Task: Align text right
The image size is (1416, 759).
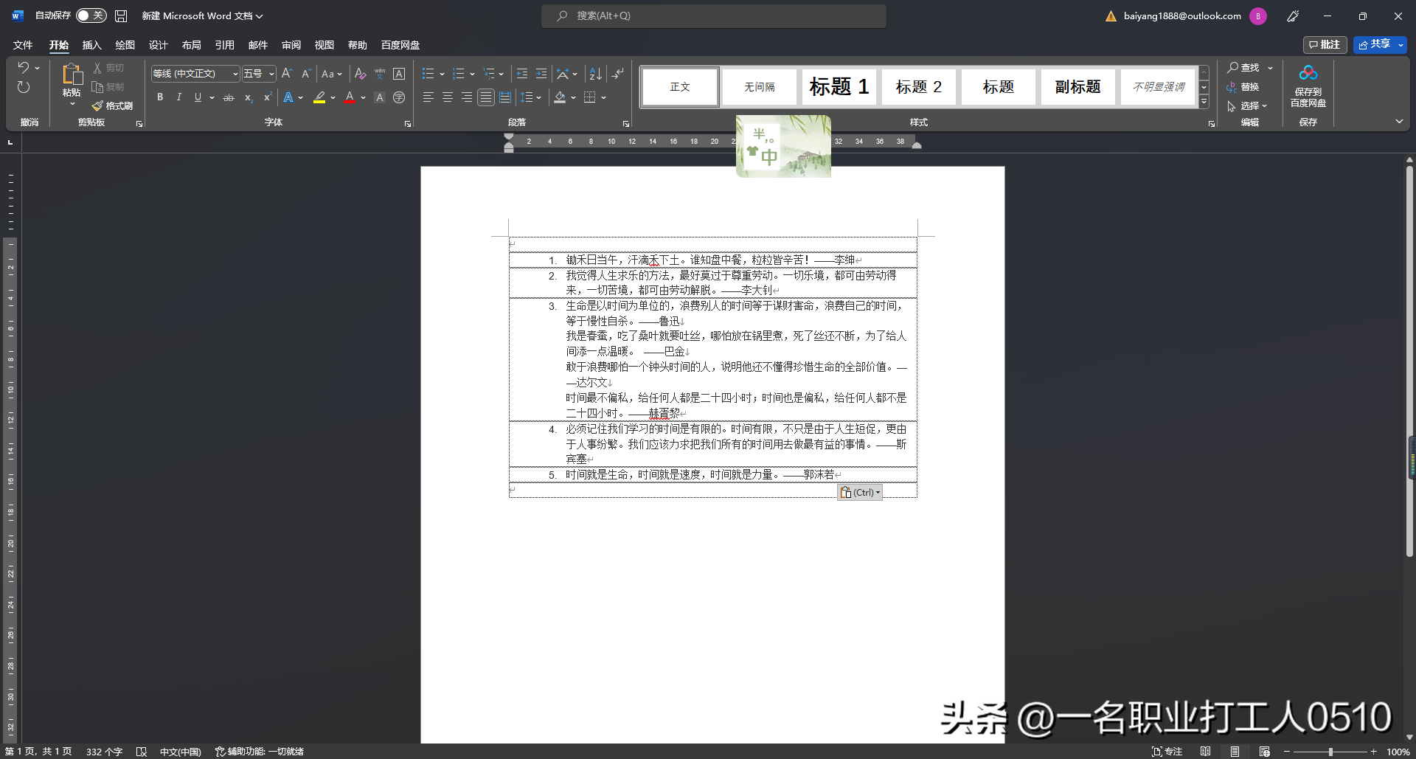Action: pos(466,97)
